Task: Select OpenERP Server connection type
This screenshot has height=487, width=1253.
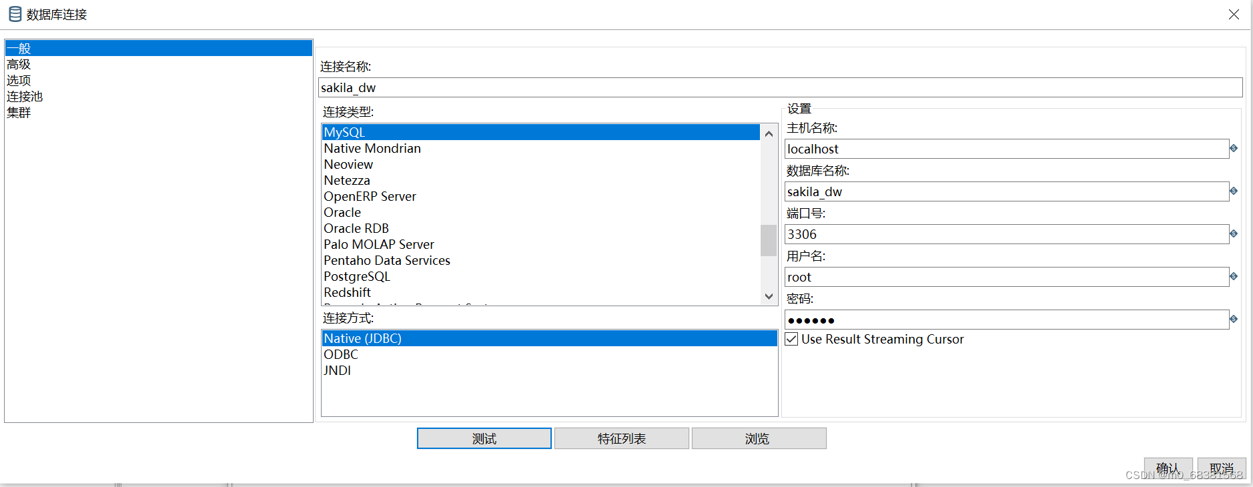Action: (x=541, y=196)
